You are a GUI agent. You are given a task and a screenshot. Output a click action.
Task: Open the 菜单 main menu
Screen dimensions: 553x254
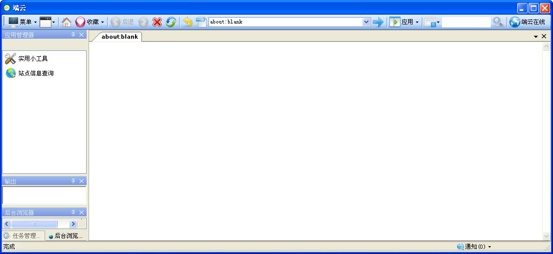[23, 22]
